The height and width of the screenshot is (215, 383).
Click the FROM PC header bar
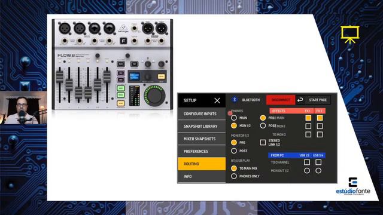click(297, 155)
